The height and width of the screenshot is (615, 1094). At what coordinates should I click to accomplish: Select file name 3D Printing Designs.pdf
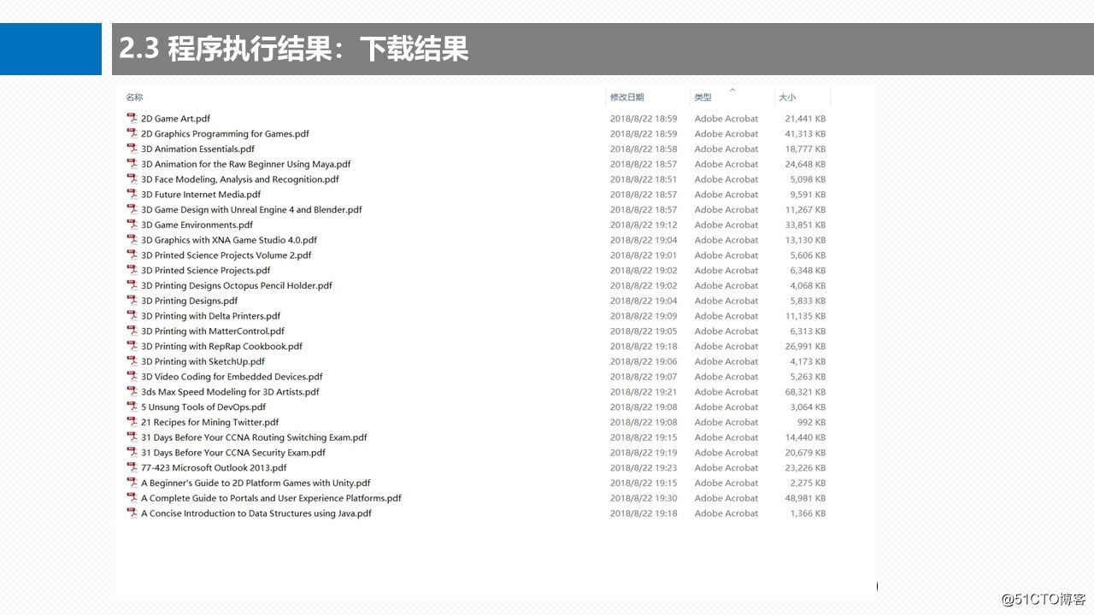point(189,301)
